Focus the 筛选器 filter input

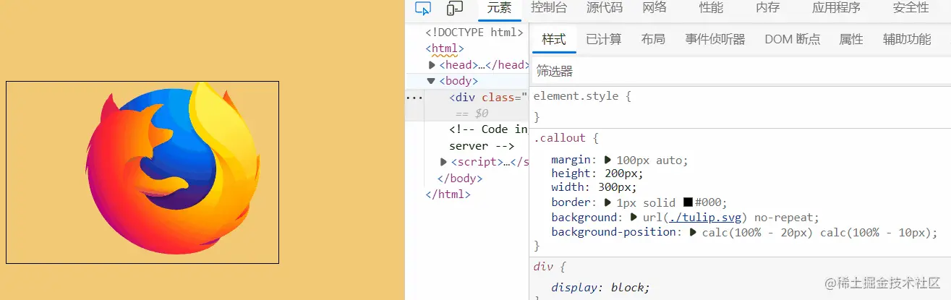click(741, 71)
